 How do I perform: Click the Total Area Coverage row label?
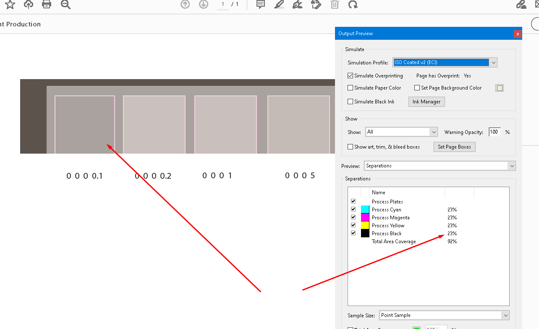coord(394,242)
